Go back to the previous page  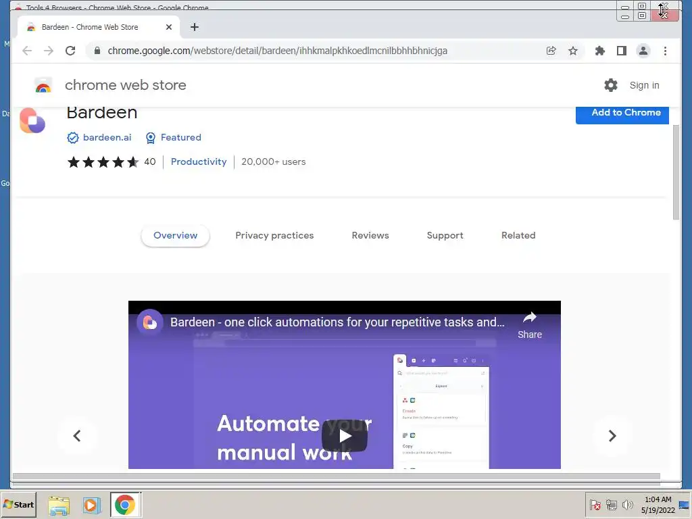coord(27,51)
